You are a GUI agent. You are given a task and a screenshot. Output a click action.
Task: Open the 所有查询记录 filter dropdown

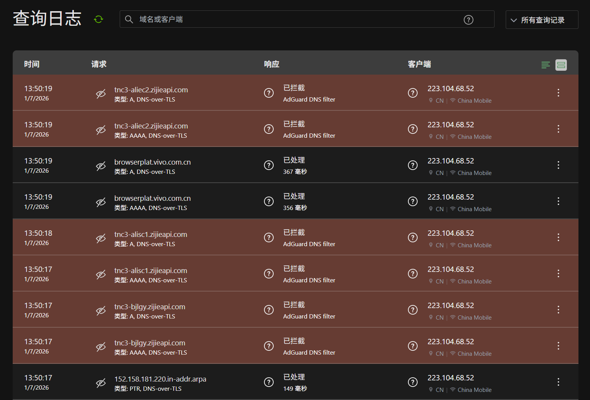pos(542,20)
